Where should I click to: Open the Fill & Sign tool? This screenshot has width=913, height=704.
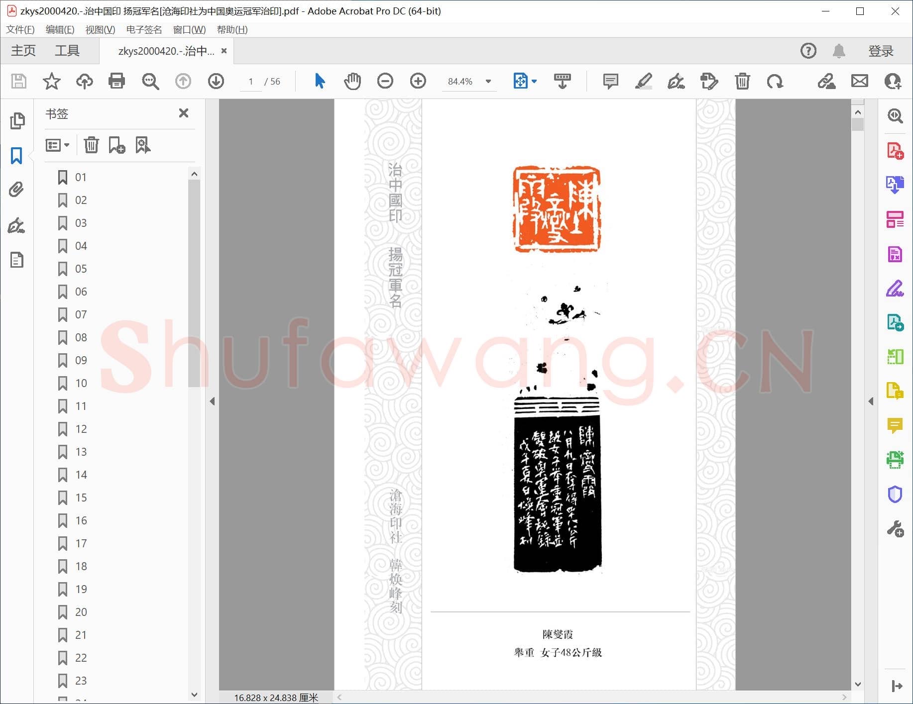coord(895,289)
